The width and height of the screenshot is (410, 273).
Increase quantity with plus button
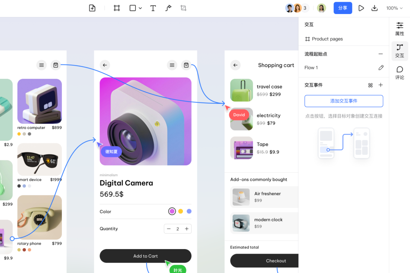pos(187,229)
